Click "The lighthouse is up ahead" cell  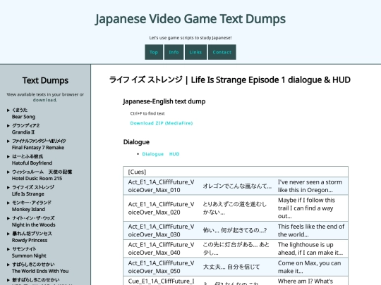(x=311, y=249)
